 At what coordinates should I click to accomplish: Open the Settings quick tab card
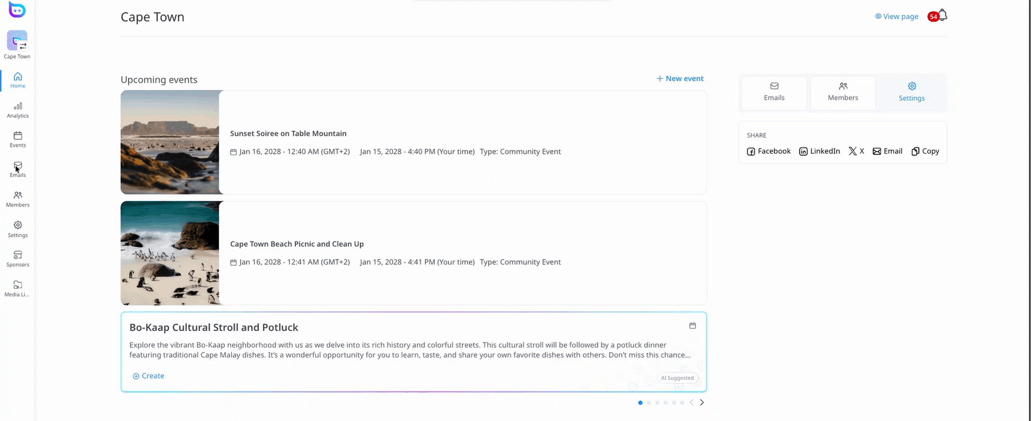[x=912, y=93]
